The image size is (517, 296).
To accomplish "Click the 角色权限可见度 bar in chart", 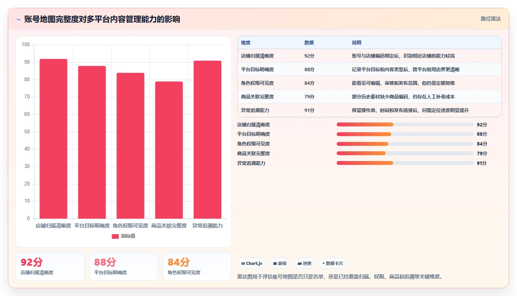I will (x=131, y=146).
